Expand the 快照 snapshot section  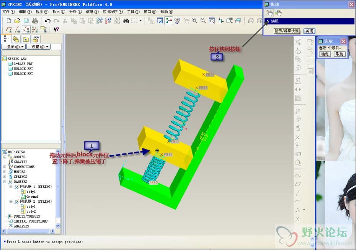click(x=268, y=21)
